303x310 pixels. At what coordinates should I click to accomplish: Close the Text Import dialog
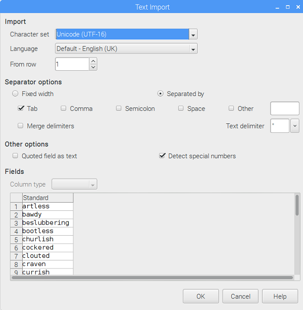298,7
